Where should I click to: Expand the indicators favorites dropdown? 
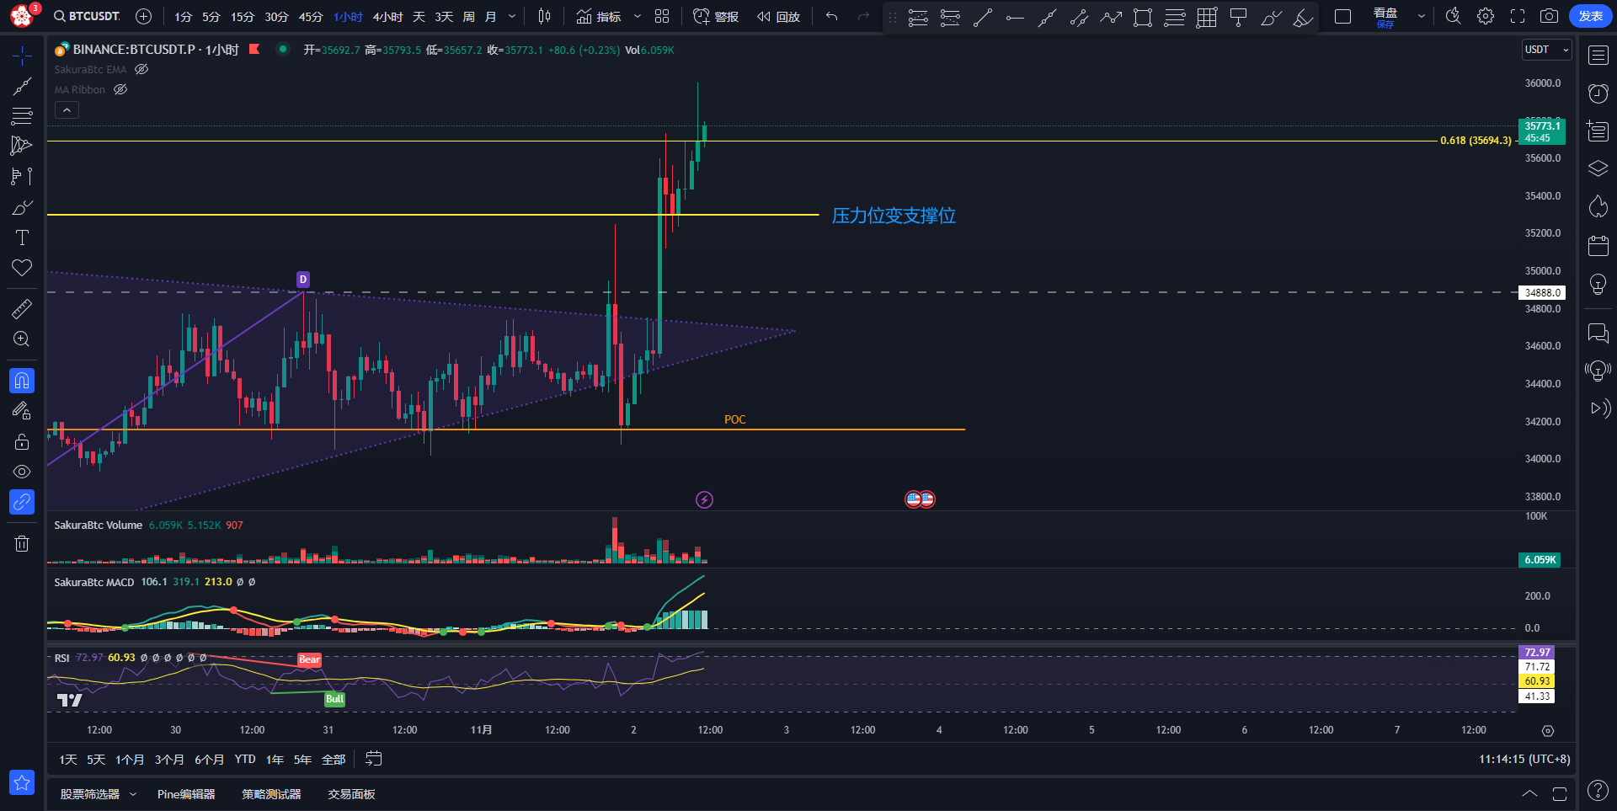click(638, 16)
